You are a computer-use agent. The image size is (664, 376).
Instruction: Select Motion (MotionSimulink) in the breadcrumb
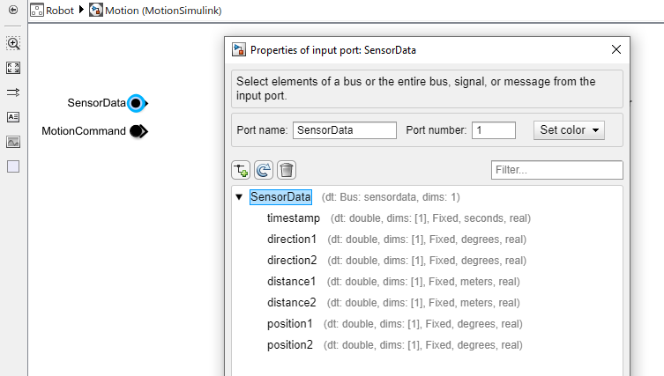click(155, 11)
